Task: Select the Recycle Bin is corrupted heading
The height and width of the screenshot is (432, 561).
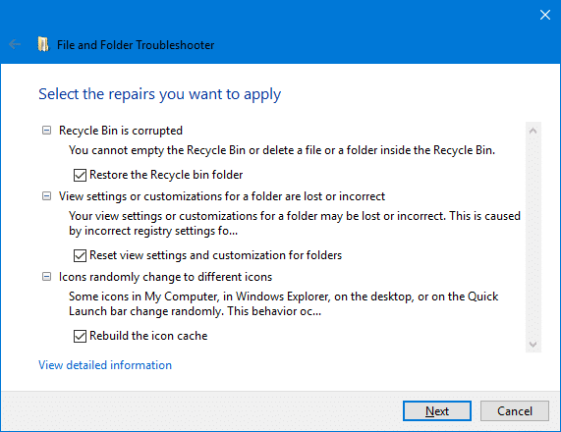Action: click(x=121, y=131)
